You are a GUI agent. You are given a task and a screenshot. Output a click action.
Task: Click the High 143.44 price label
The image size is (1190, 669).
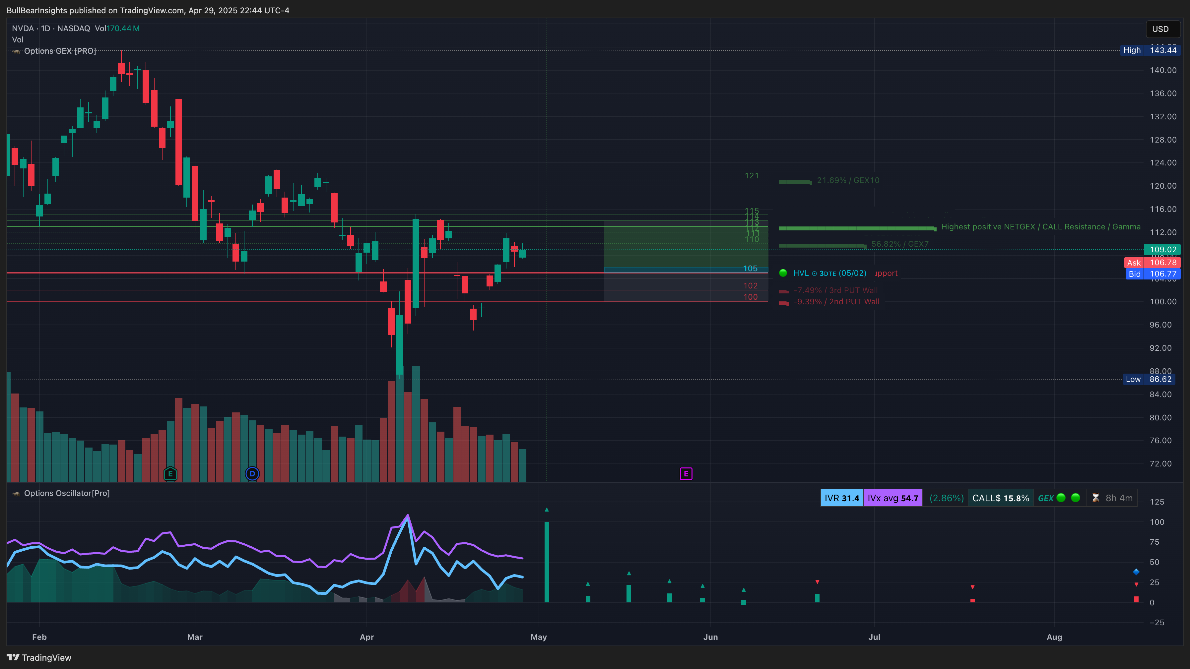point(1150,50)
